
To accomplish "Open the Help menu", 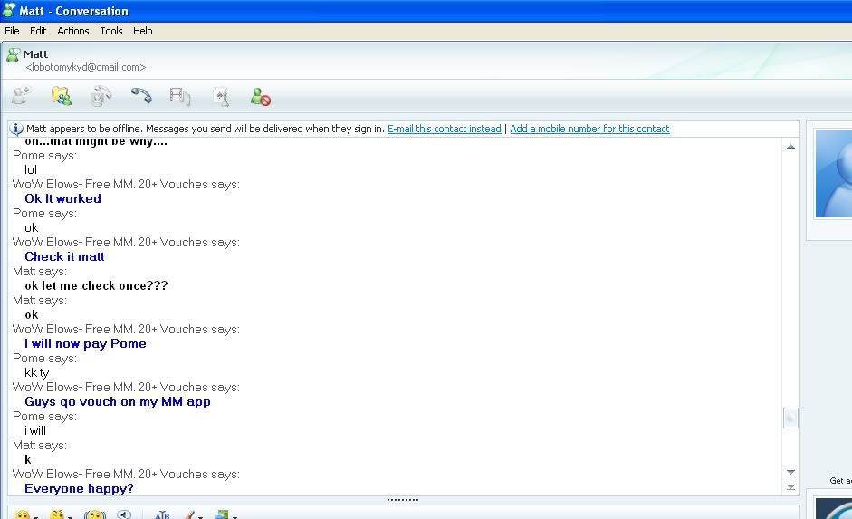I will 143,31.
